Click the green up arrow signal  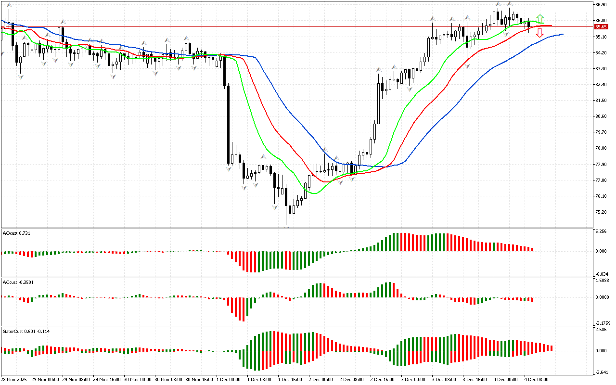point(540,18)
